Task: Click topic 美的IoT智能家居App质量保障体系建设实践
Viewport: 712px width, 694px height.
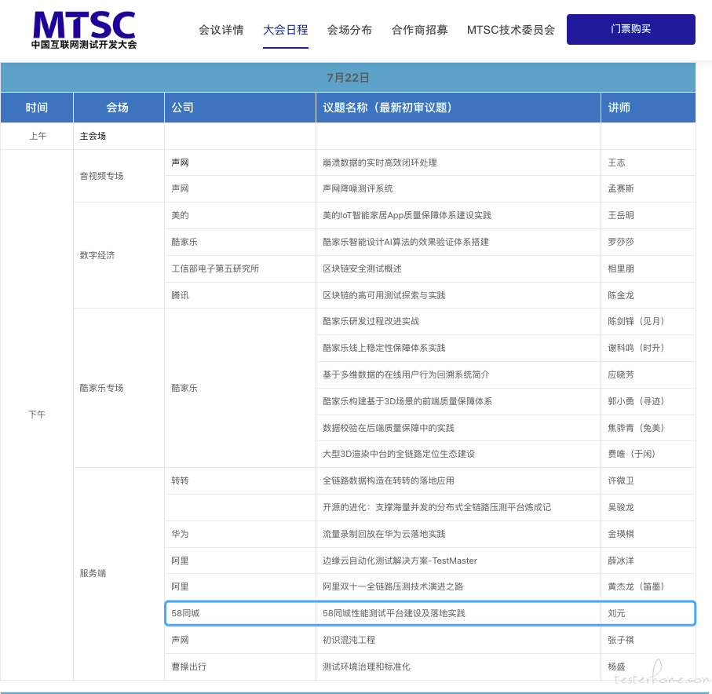Action: (407, 215)
